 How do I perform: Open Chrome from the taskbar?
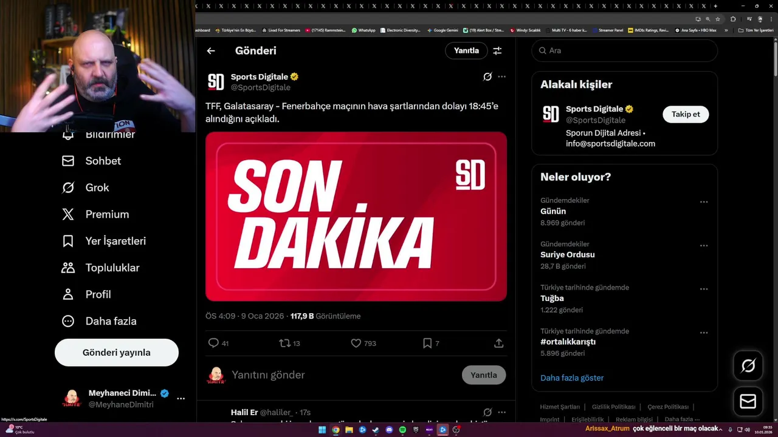[x=336, y=430]
